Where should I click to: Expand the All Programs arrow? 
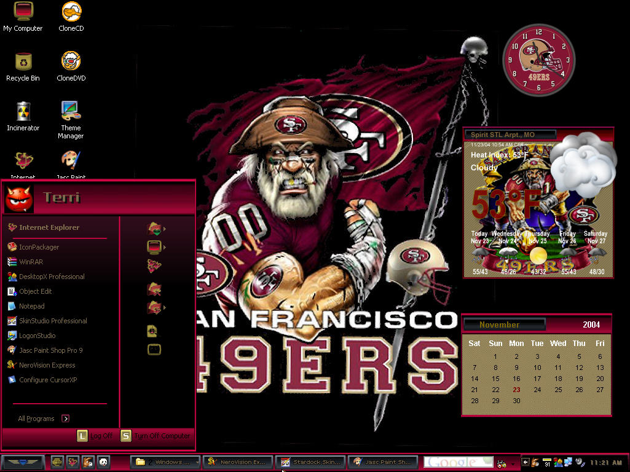(66, 419)
